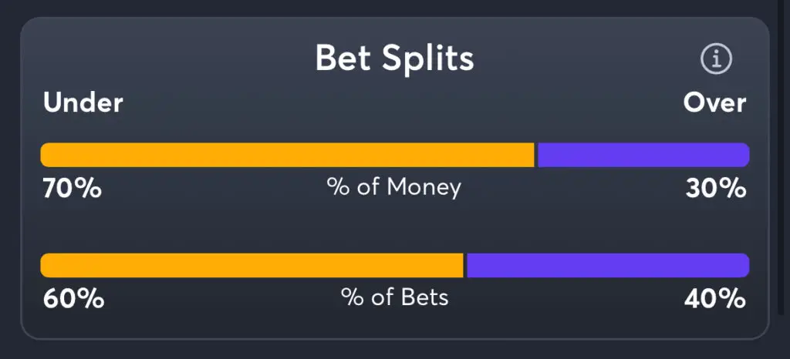Viewport: 790px width, 359px height.
Task: Select the Under label
Action: click(x=83, y=102)
